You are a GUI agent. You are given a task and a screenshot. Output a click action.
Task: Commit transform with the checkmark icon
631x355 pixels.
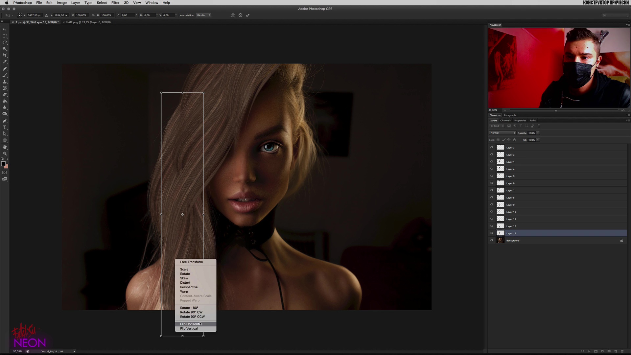(x=247, y=15)
